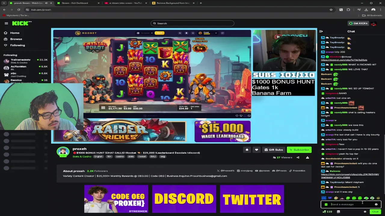Open the Myinstants bookmark
This screenshot has height=216, width=385.
[16, 15]
